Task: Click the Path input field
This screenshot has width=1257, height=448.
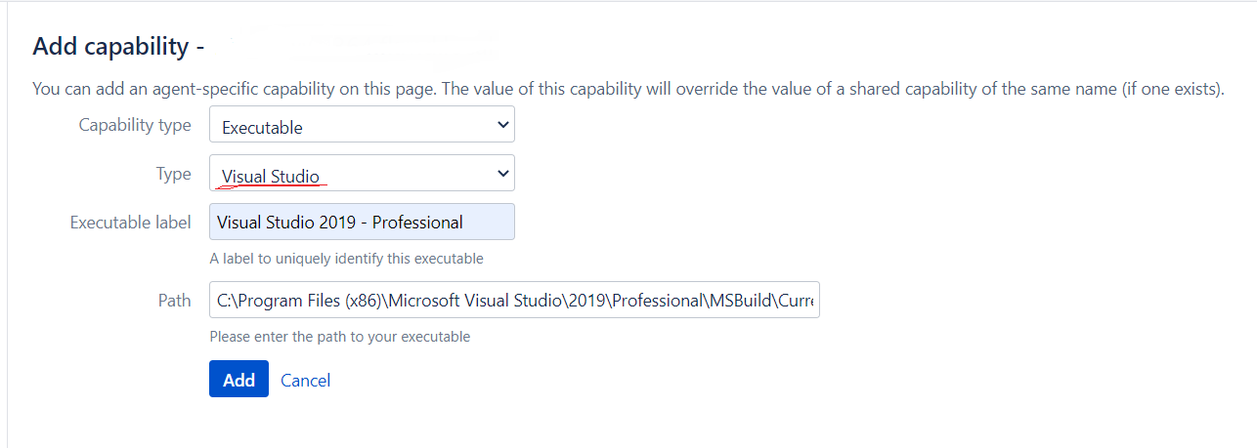Action: point(514,300)
